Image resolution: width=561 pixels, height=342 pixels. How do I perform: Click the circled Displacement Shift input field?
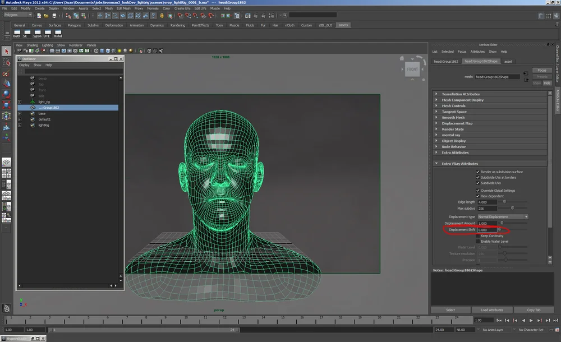point(488,230)
